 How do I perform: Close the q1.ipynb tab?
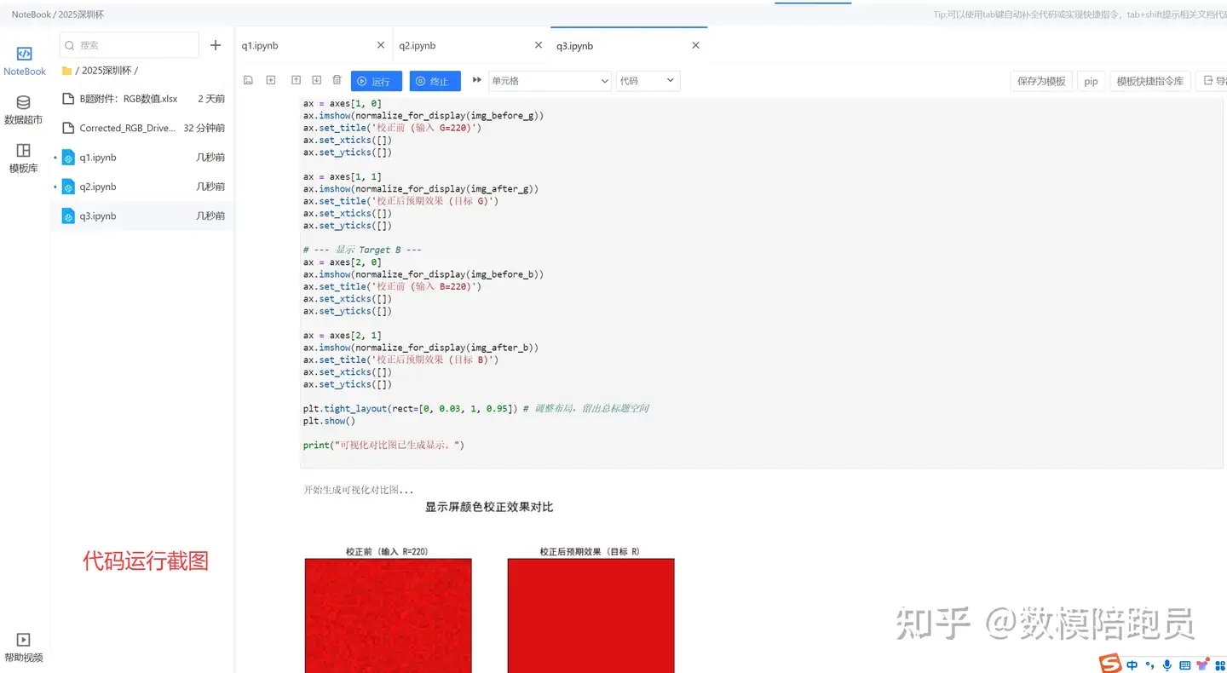[x=381, y=45]
